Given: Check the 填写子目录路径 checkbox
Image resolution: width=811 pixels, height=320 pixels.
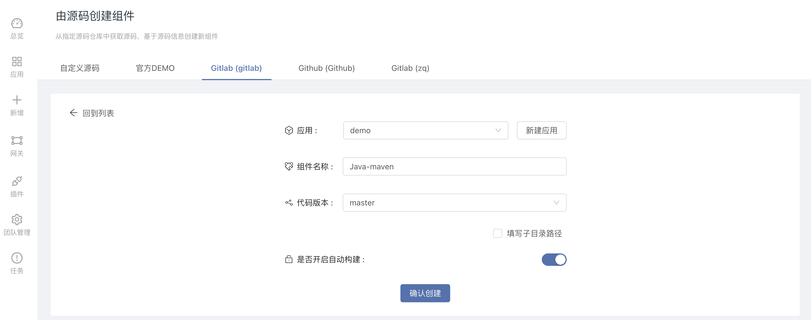Looking at the screenshot, I should 497,233.
